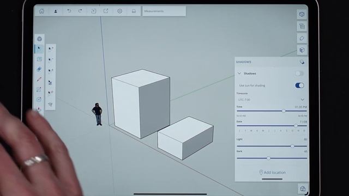Click the standing person figure in model
The height and width of the screenshot is (196, 349).
point(97,114)
